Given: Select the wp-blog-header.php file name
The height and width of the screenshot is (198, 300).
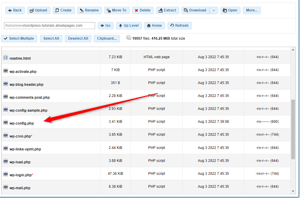Looking at the screenshot, I should 27,85.
